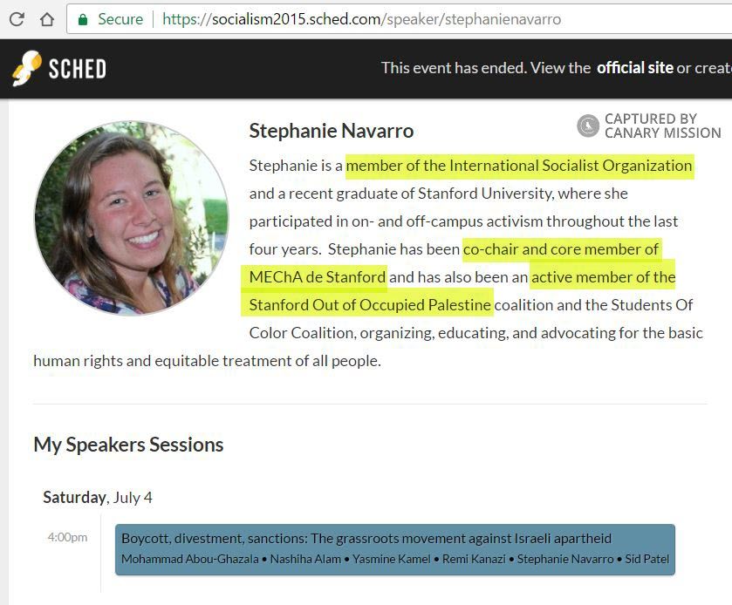
Task: Click the browser home icon
Action: 46,17
